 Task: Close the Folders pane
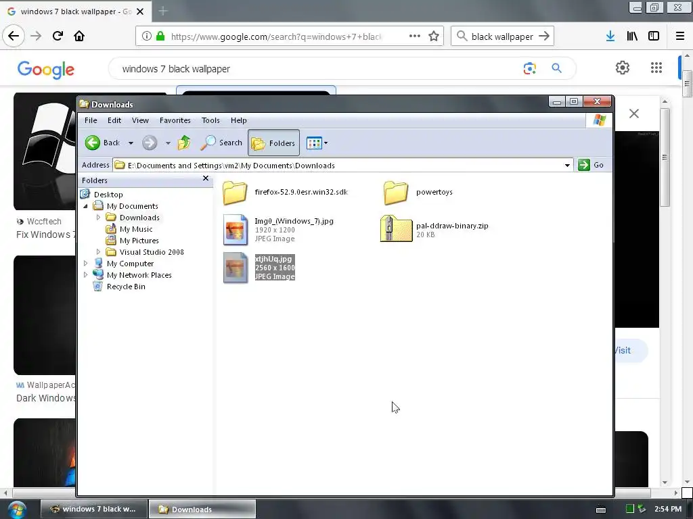pyautogui.click(x=206, y=178)
